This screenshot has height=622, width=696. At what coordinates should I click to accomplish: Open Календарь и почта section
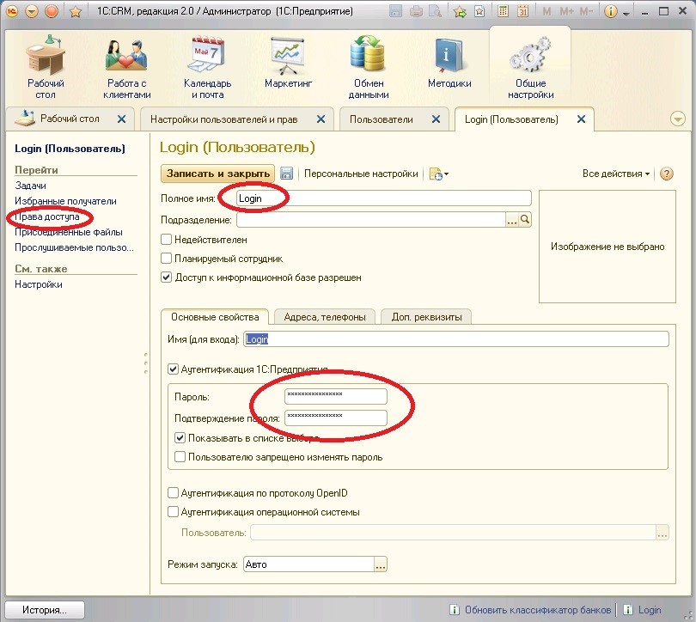[x=207, y=67]
